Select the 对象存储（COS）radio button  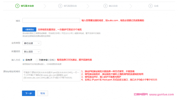coord(37,60)
